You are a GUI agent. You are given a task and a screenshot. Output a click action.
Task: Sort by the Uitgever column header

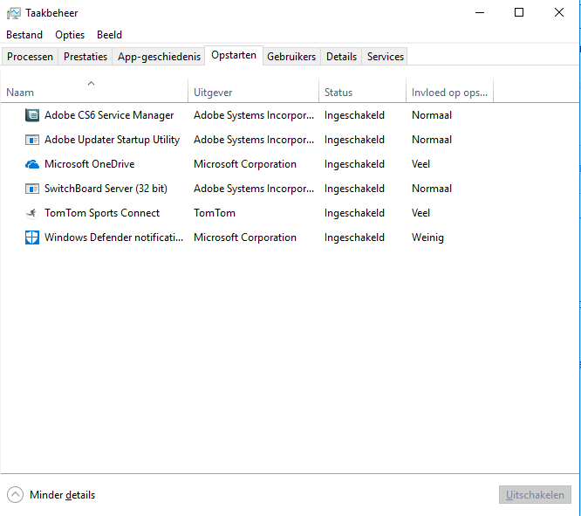(254, 91)
